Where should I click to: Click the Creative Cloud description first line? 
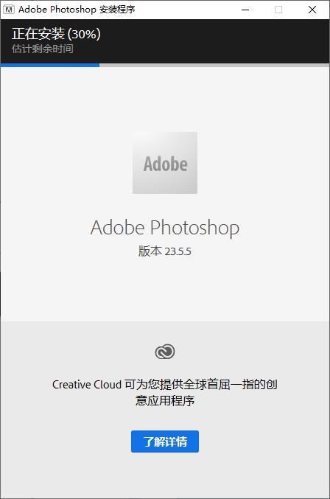[x=165, y=385]
